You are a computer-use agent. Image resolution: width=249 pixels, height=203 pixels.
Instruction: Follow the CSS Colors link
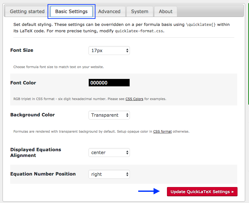point(134,99)
